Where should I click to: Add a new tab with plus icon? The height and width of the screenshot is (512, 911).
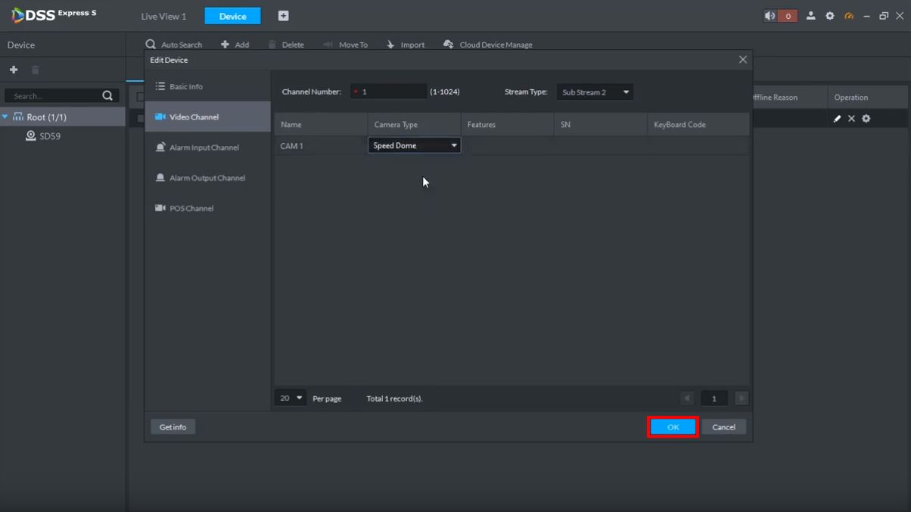click(283, 16)
